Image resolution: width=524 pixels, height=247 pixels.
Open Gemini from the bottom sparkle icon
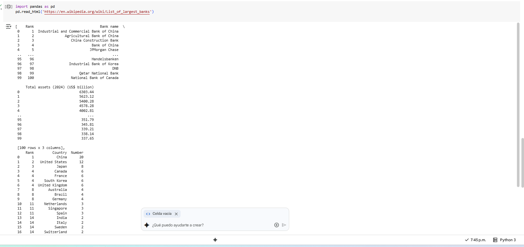(215, 240)
